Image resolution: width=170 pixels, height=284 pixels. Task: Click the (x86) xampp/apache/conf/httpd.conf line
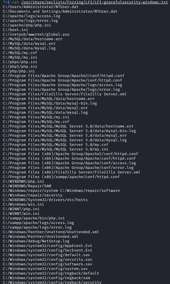tap(61, 177)
